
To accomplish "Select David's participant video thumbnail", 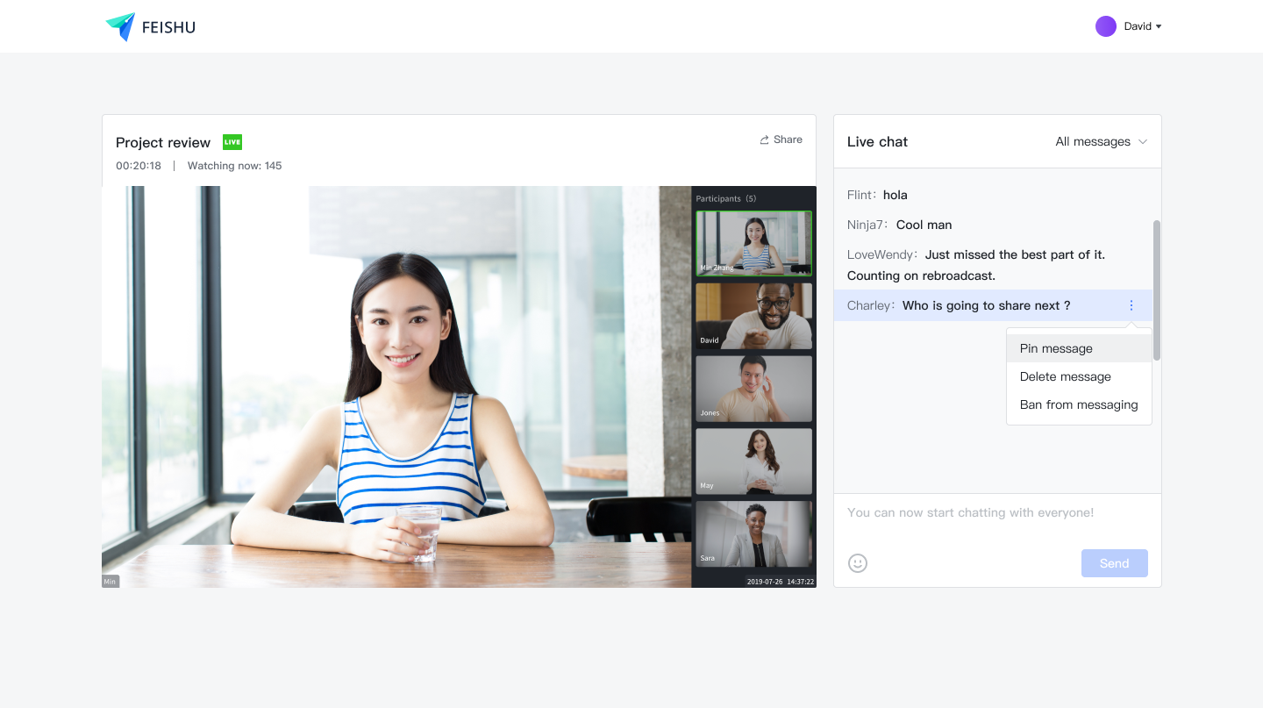I will [x=753, y=316].
